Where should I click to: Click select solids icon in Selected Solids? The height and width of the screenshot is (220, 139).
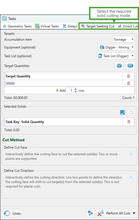point(122,112)
